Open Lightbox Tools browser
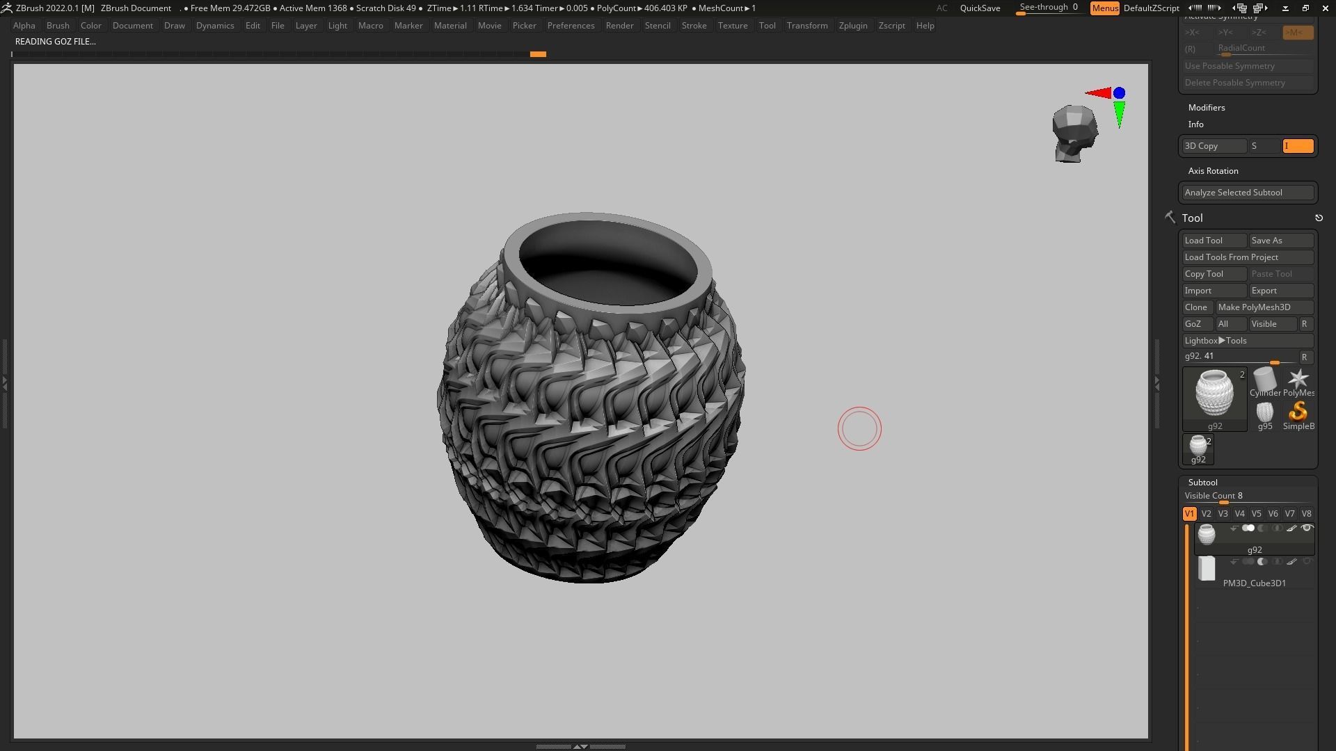The image size is (1336, 751). point(1248,341)
